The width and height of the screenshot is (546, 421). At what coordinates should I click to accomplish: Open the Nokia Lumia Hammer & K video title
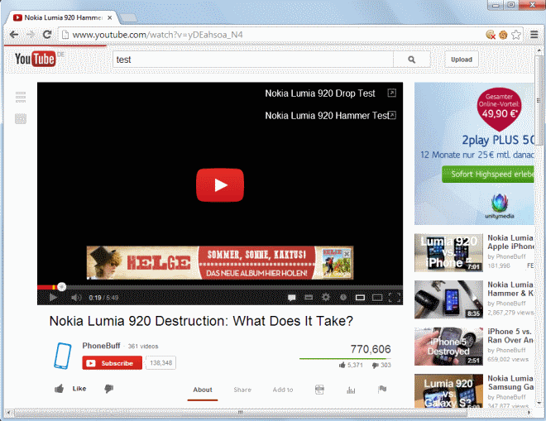coord(510,289)
